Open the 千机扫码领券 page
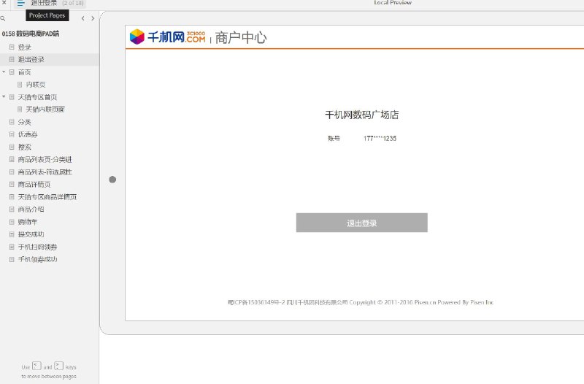 [38, 247]
